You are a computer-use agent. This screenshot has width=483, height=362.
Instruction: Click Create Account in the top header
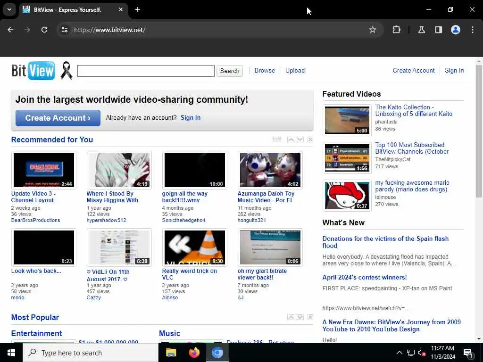(414, 71)
